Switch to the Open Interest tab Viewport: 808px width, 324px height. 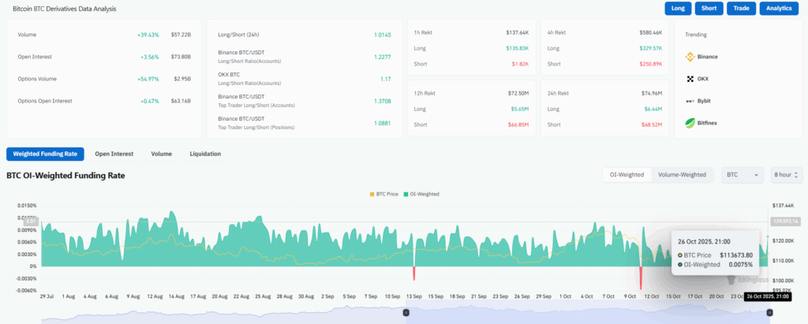point(114,154)
